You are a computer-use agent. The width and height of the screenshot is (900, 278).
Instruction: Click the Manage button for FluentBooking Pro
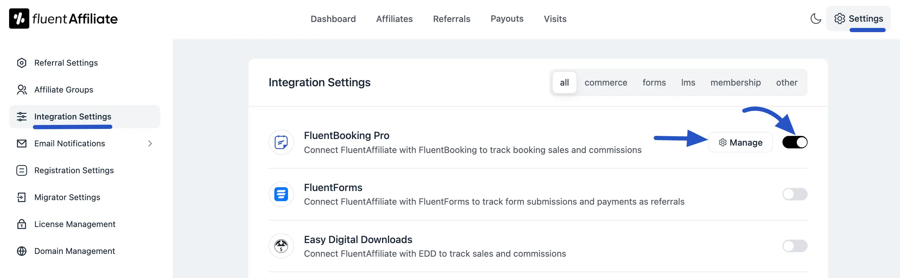point(740,142)
